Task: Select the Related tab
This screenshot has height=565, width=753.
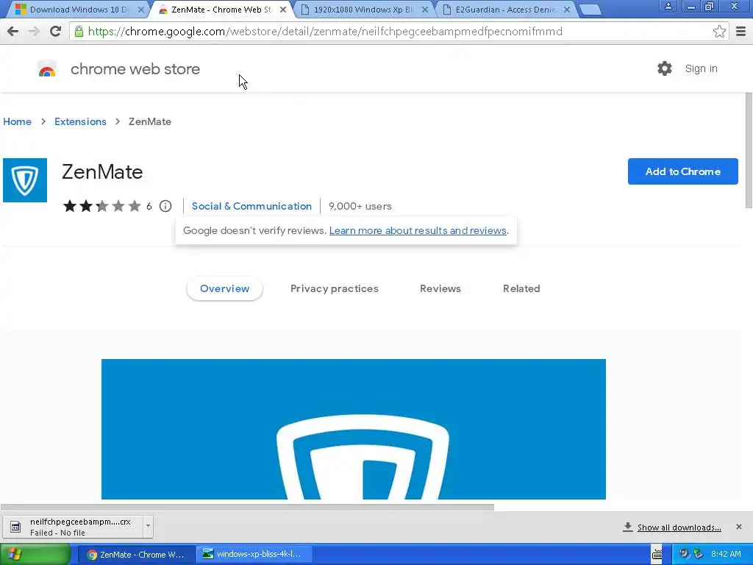Action: (x=521, y=288)
